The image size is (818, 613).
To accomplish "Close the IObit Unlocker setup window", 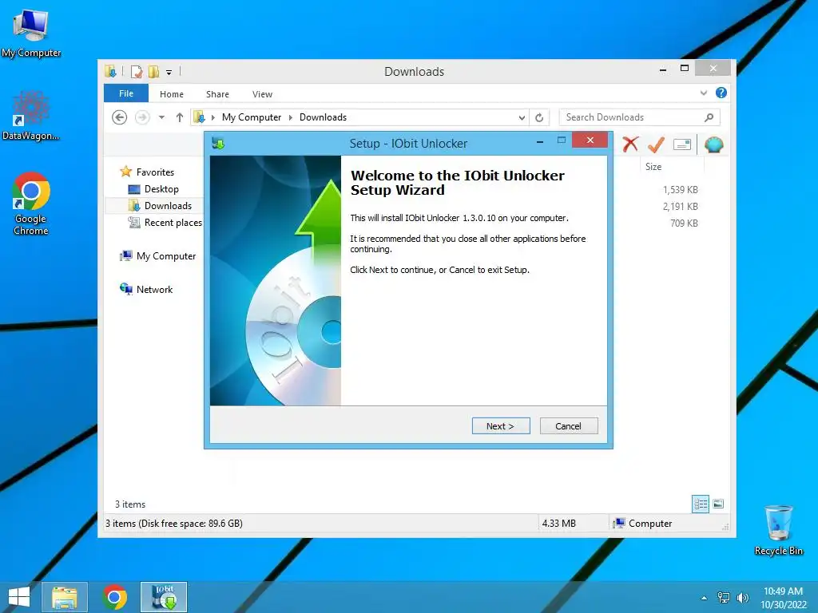I will click(590, 140).
